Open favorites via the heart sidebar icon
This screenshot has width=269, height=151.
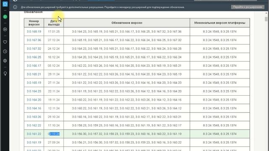click(5, 42)
